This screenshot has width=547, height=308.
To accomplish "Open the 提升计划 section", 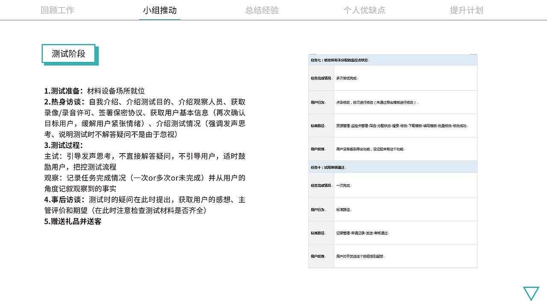I will tap(466, 10).
